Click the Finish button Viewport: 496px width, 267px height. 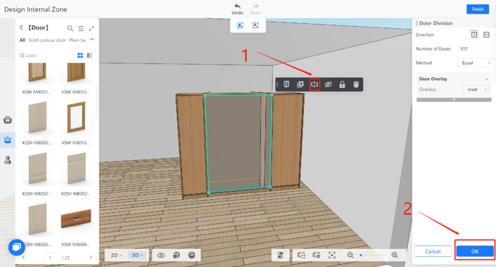coord(478,9)
